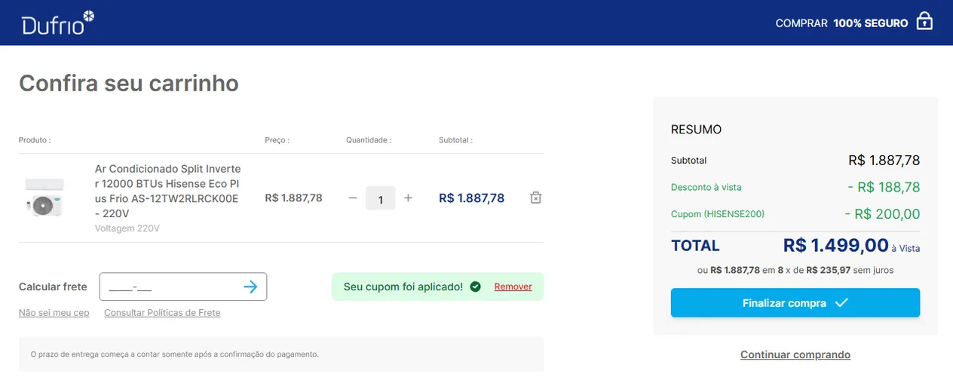Viewport: 953px width, 377px height.
Task: Remove the air conditioner using the trash icon
Action: [x=535, y=198]
